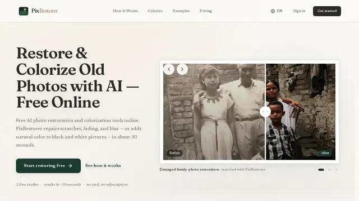Image resolution: width=359 pixels, height=201 pixels.
Task: Open the EN language dropdown
Action: (277, 11)
